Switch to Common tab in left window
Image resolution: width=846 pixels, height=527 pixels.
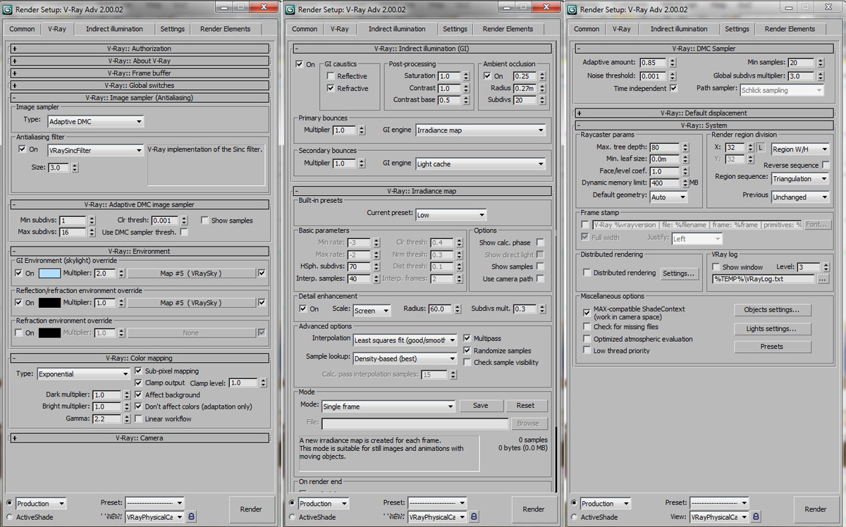click(x=22, y=29)
